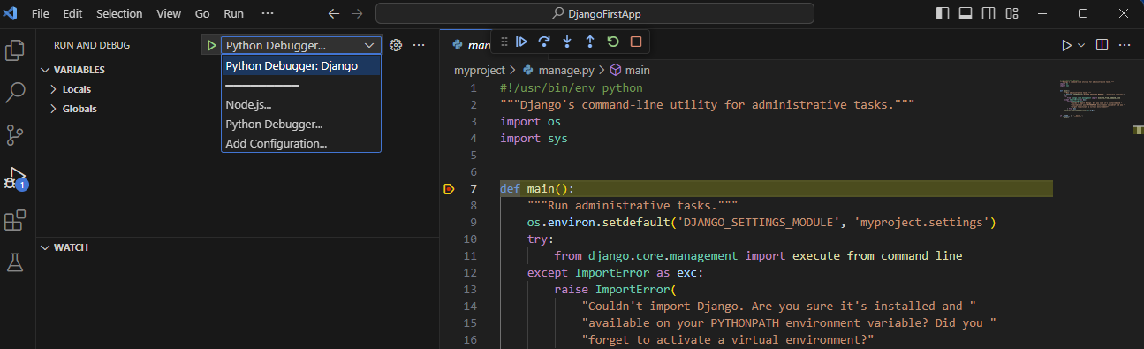The width and height of the screenshot is (1144, 349).
Task: Toggle the bottom panel layout
Action: point(966,14)
